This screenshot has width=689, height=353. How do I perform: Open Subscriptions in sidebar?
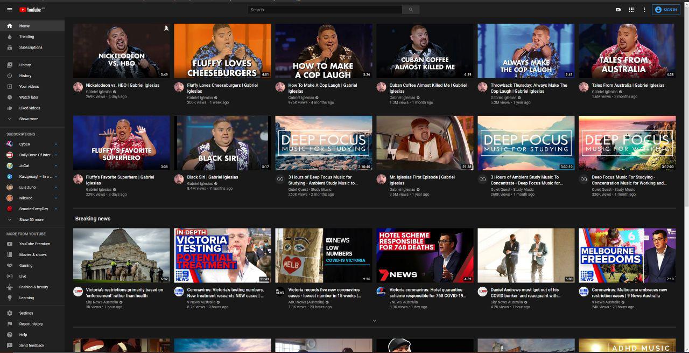(x=32, y=47)
